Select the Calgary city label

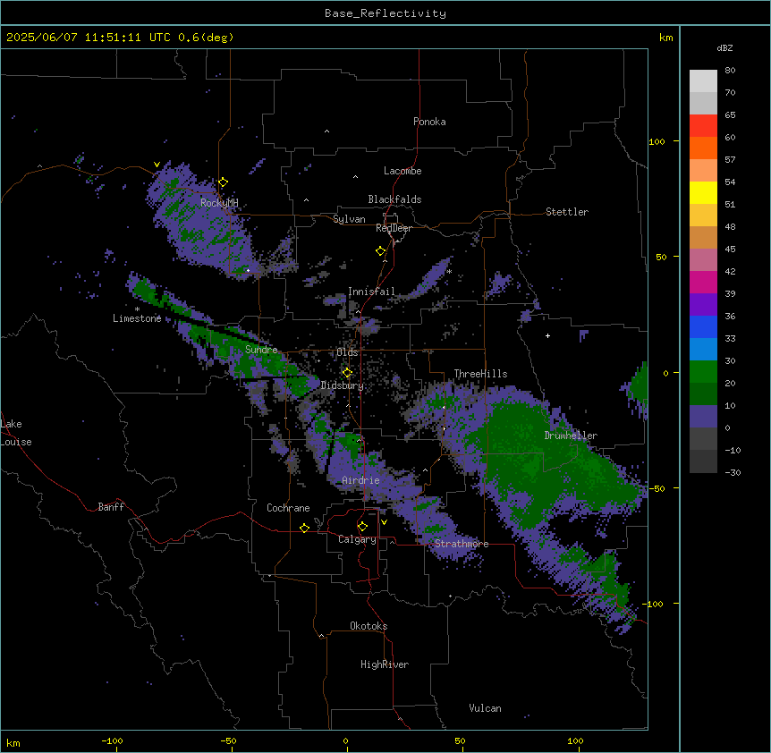[358, 539]
